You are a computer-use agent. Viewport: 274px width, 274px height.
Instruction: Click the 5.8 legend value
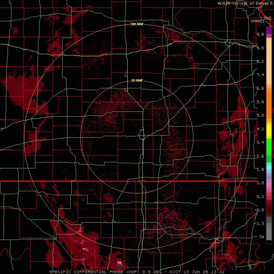(x=260, y=102)
